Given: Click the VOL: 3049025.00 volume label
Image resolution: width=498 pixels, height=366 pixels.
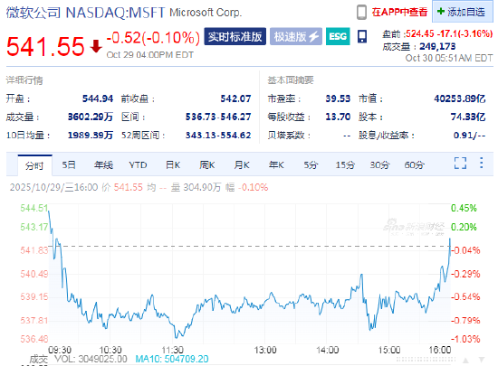Looking at the screenshot, I should [91, 359].
